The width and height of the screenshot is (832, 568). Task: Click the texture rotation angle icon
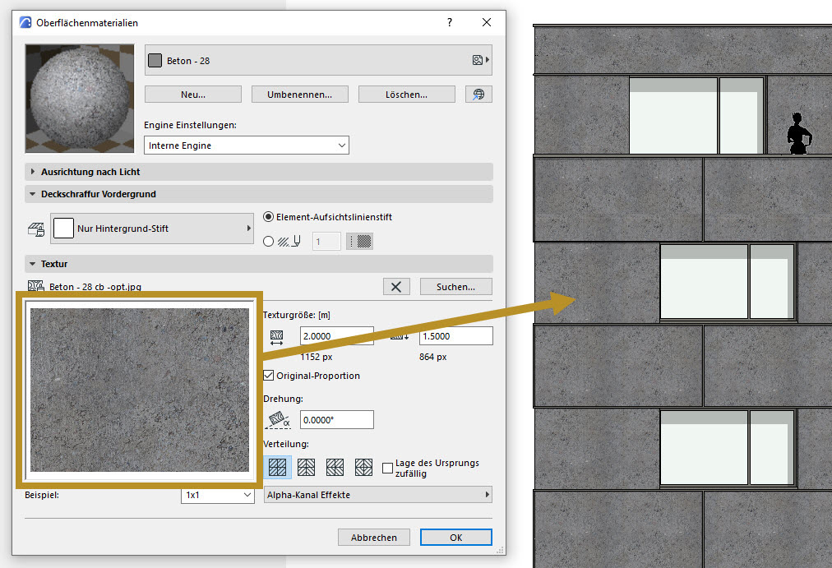tap(279, 419)
